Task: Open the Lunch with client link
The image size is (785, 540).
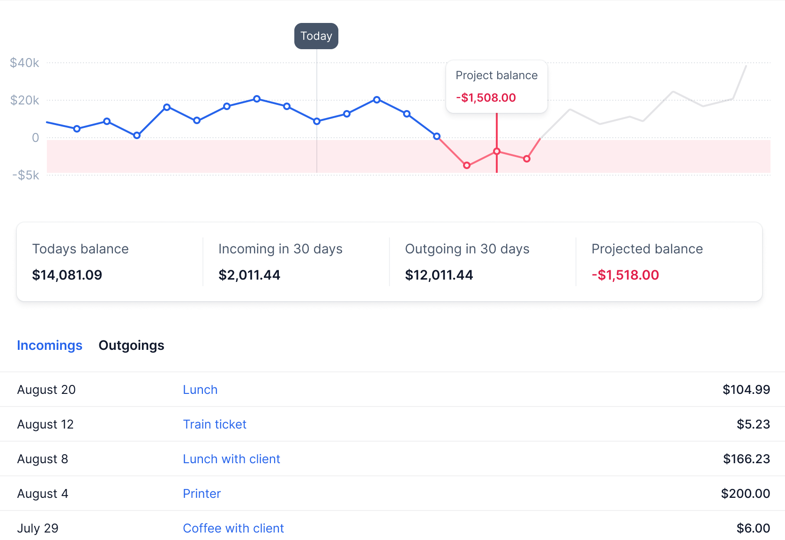Action: [232, 459]
